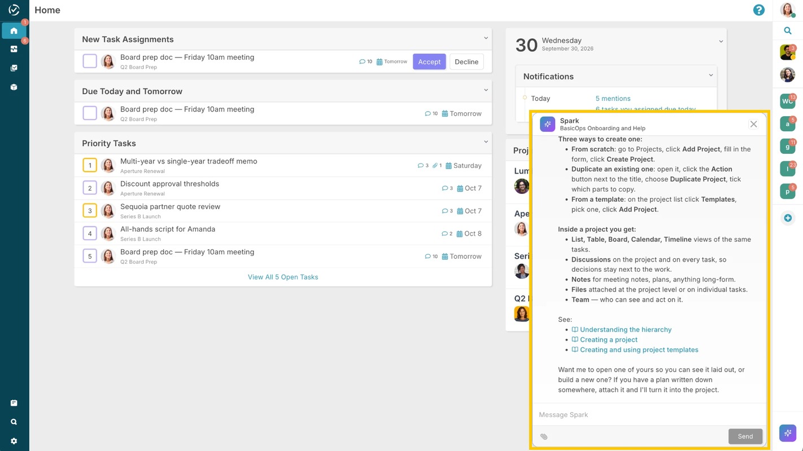Click the paperclip attach icon in Spark chat

(544, 436)
